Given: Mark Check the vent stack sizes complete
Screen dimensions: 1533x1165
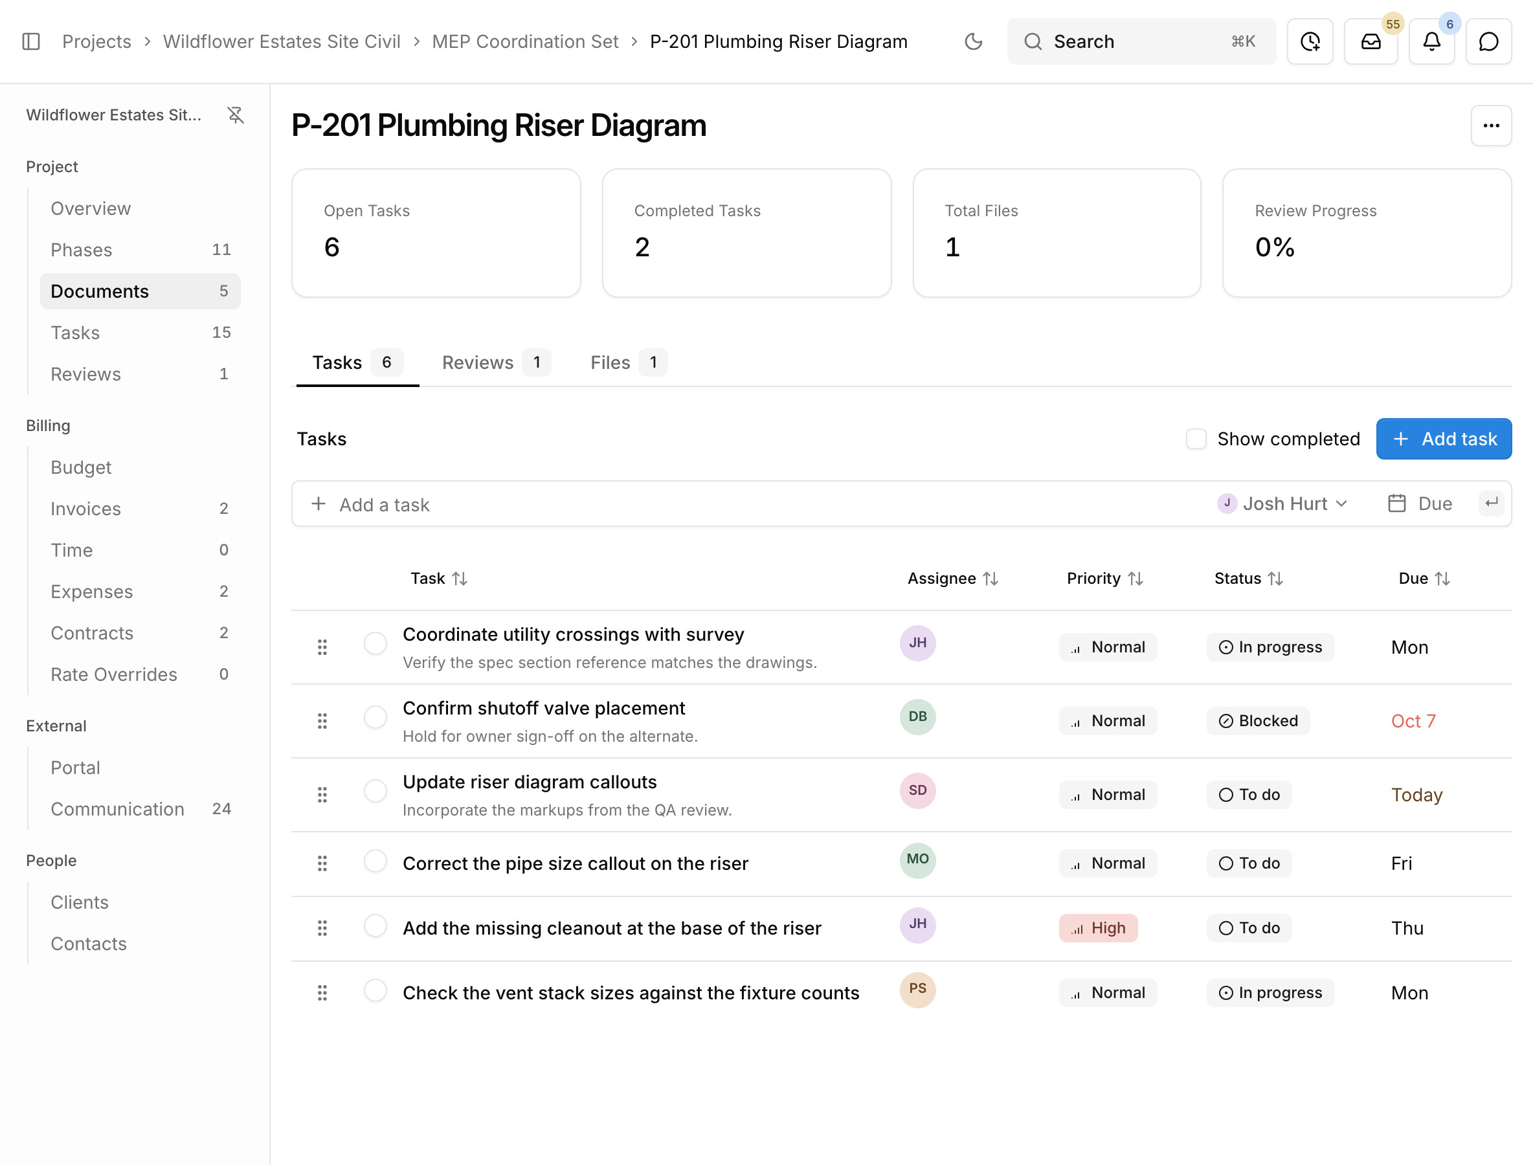Looking at the screenshot, I should 375,990.
